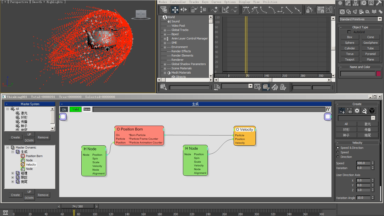Viewport: 384px width, 216px height.
Task: Open the Standard Primitives dropdown
Action: click(x=361, y=19)
